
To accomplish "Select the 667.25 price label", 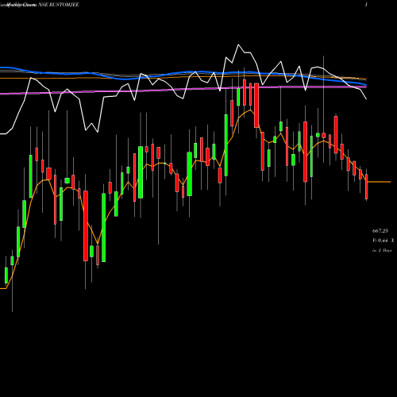I will pyautogui.click(x=380, y=231).
